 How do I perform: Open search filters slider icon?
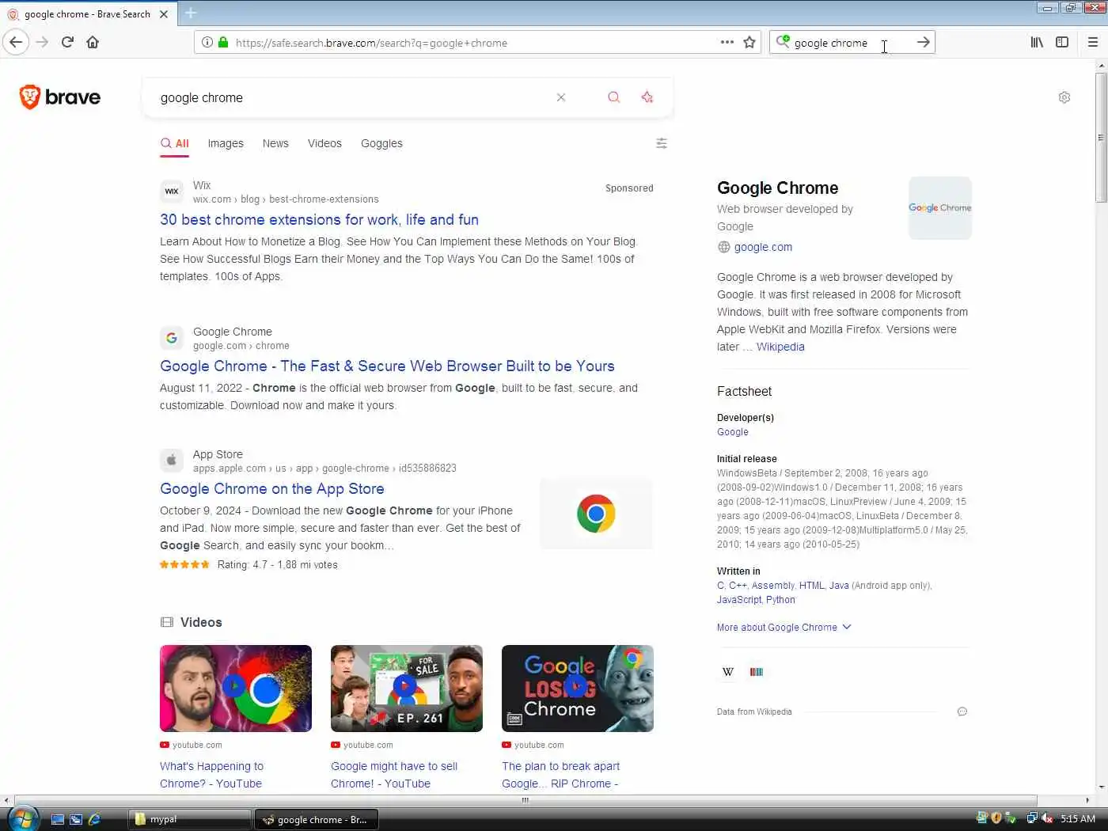tap(662, 143)
